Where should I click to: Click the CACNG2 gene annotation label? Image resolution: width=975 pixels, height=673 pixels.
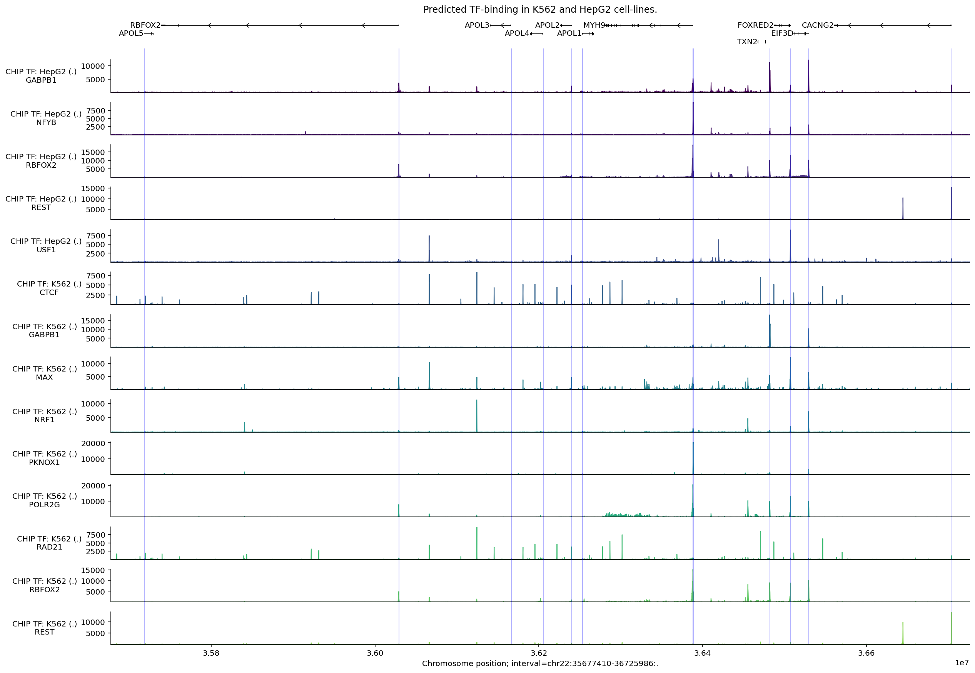817,25
